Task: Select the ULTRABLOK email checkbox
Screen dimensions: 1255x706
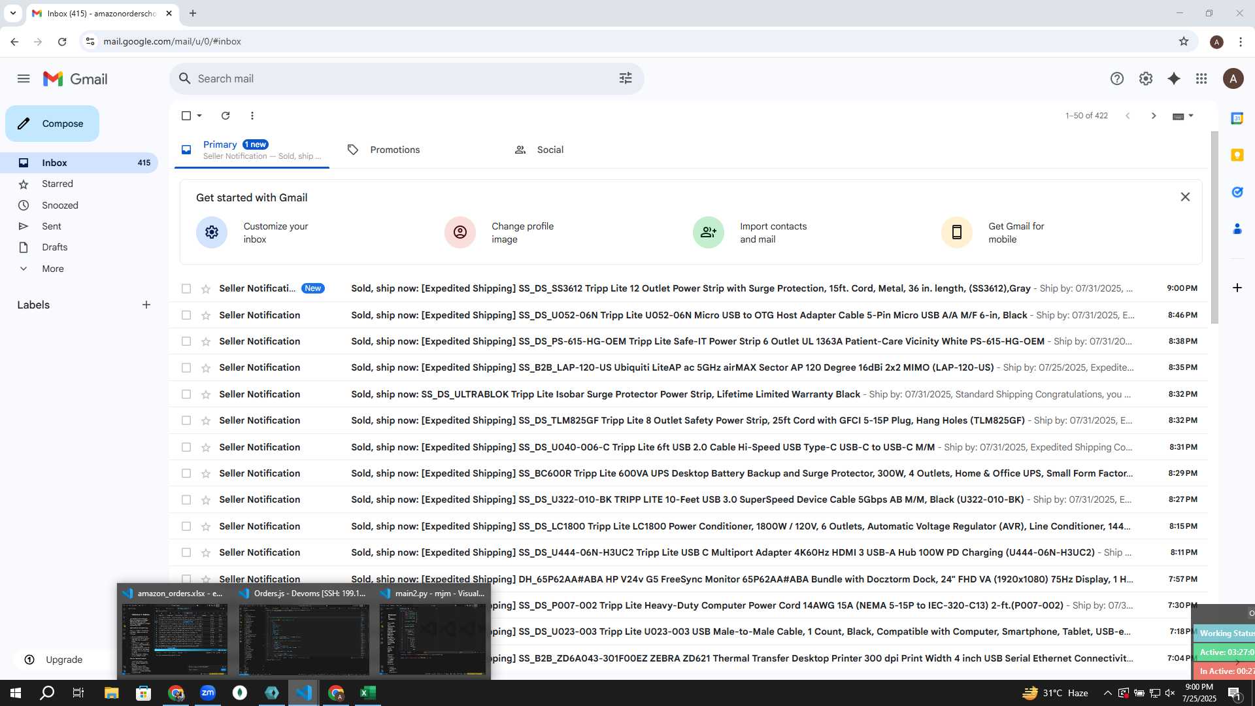Action: tap(186, 394)
